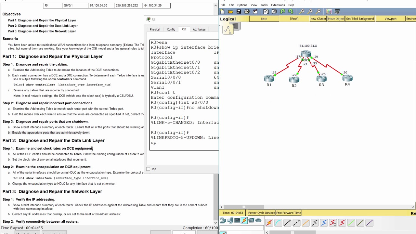Image resolution: width=416 pixels, height=234 pixels.
Task: Zoom in with the magnifier plus icon
Action: tap(302, 12)
